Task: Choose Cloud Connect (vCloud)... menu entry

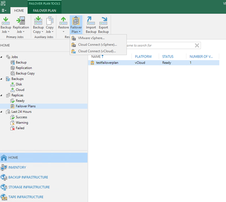Action: tap(98, 51)
